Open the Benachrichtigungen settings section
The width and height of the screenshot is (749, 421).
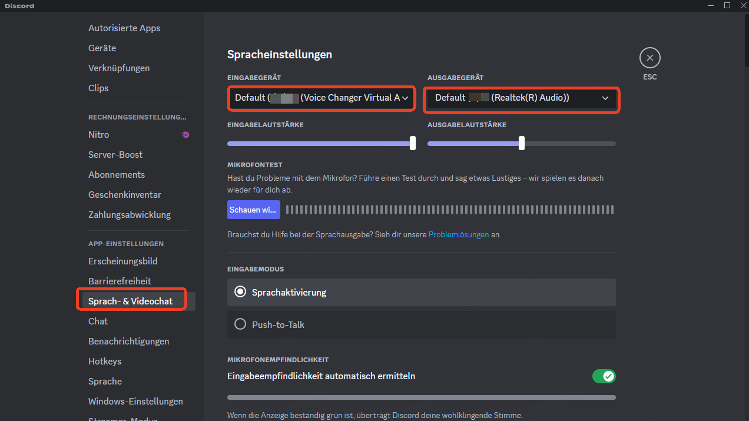tap(129, 341)
